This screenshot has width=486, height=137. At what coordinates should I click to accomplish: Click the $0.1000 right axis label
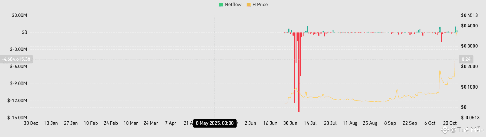click(469, 87)
